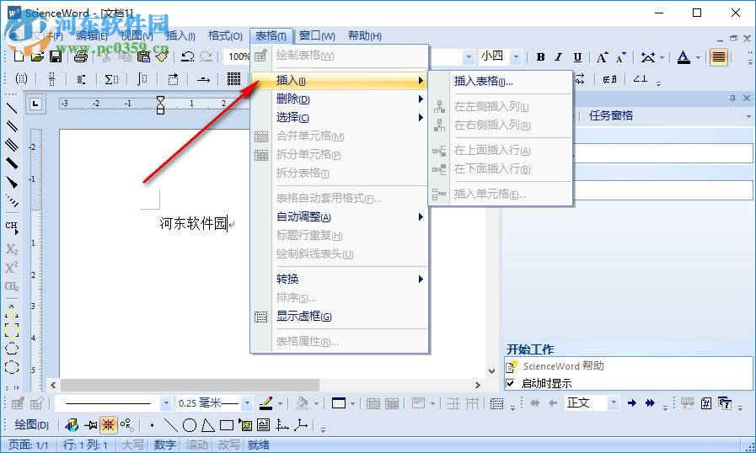Open the 编辑 menu
This screenshot has width=756, height=453.
tap(92, 36)
